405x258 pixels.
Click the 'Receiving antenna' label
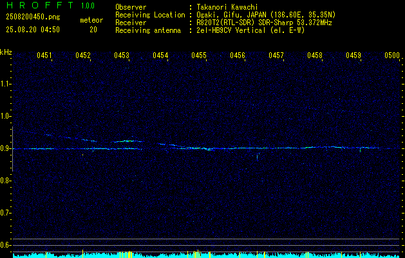click(148, 30)
